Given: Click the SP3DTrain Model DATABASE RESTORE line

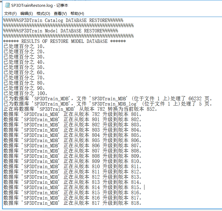Looking at the screenshot, I should [x=61, y=31].
